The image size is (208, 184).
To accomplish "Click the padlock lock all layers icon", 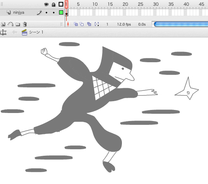I will 53,5.
